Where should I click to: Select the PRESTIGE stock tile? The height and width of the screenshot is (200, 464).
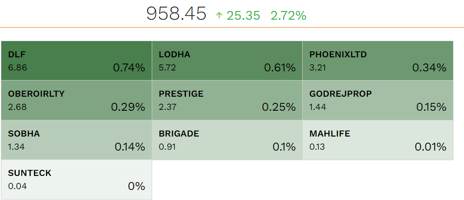coord(227,100)
